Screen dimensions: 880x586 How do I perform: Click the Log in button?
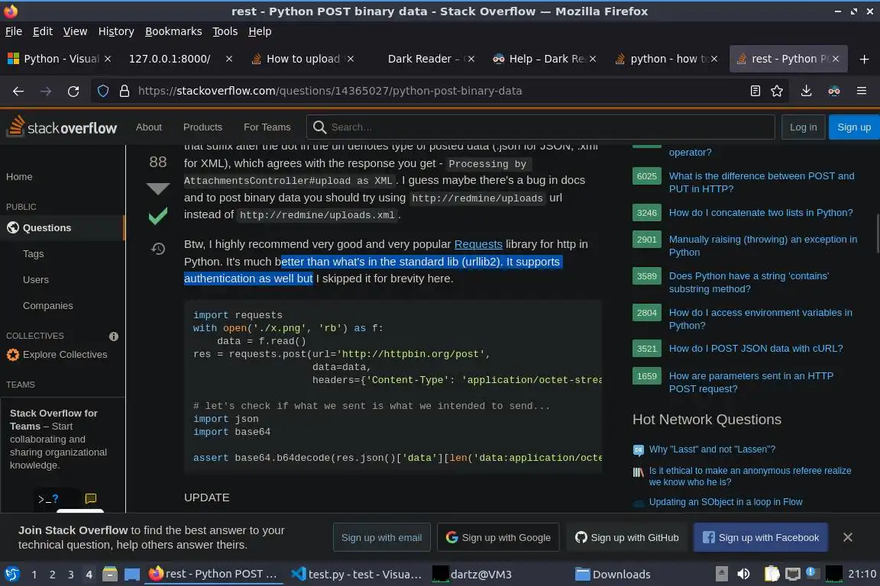[x=803, y=127]
